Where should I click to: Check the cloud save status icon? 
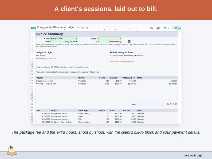(87, 27)
